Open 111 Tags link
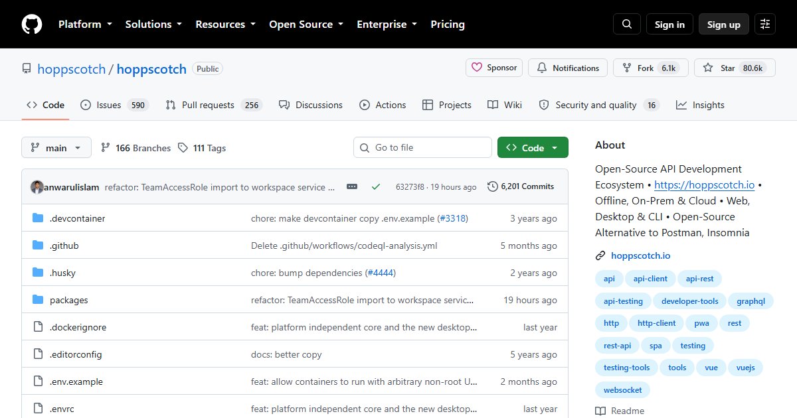Screen dimensions: 797x418 [x=202, y=148]
